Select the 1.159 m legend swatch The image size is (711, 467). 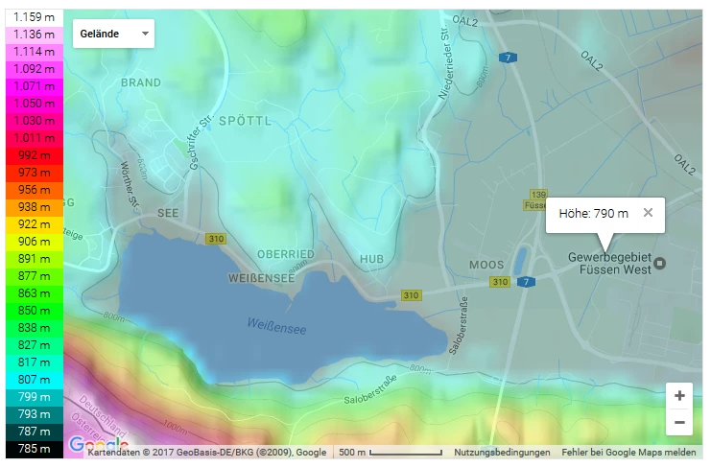pos(34,17)
